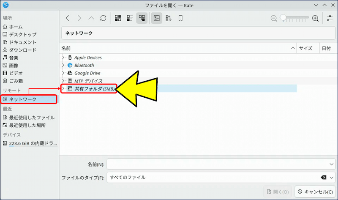The width and height of the screenshot is (338, 200).
Task: Open 最近使用したファイル
Action: pos(29,118)
